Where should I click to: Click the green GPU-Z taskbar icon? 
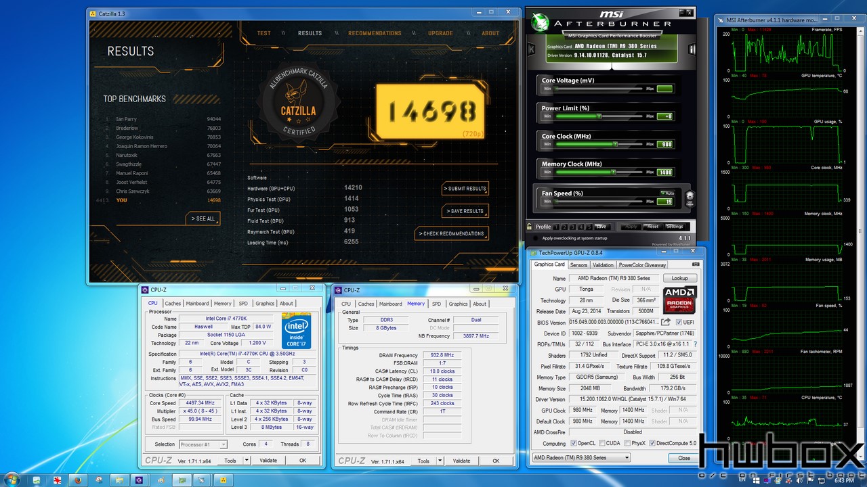pos(182,480)
